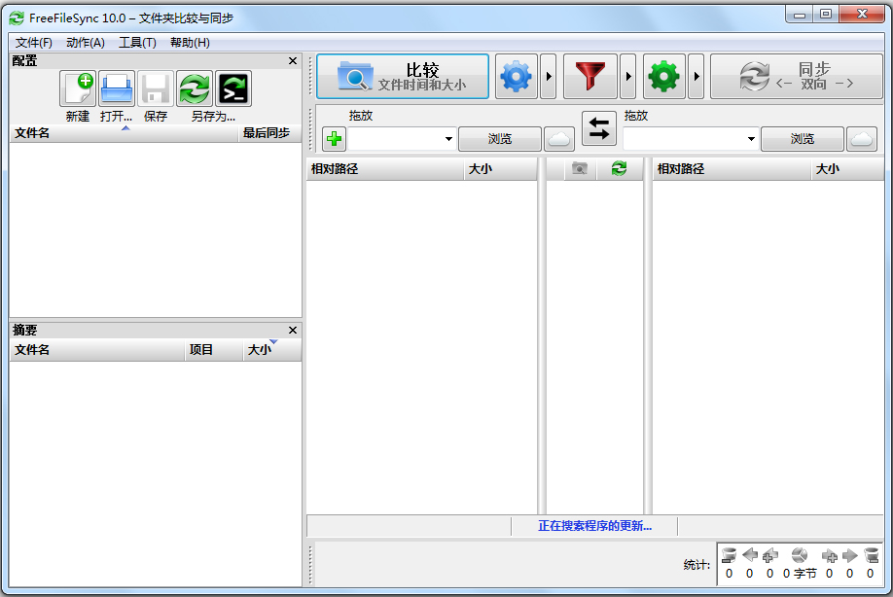Click the FreeFileSync title bar icon
The image size is (893, 597).
(x=17, y=18)
